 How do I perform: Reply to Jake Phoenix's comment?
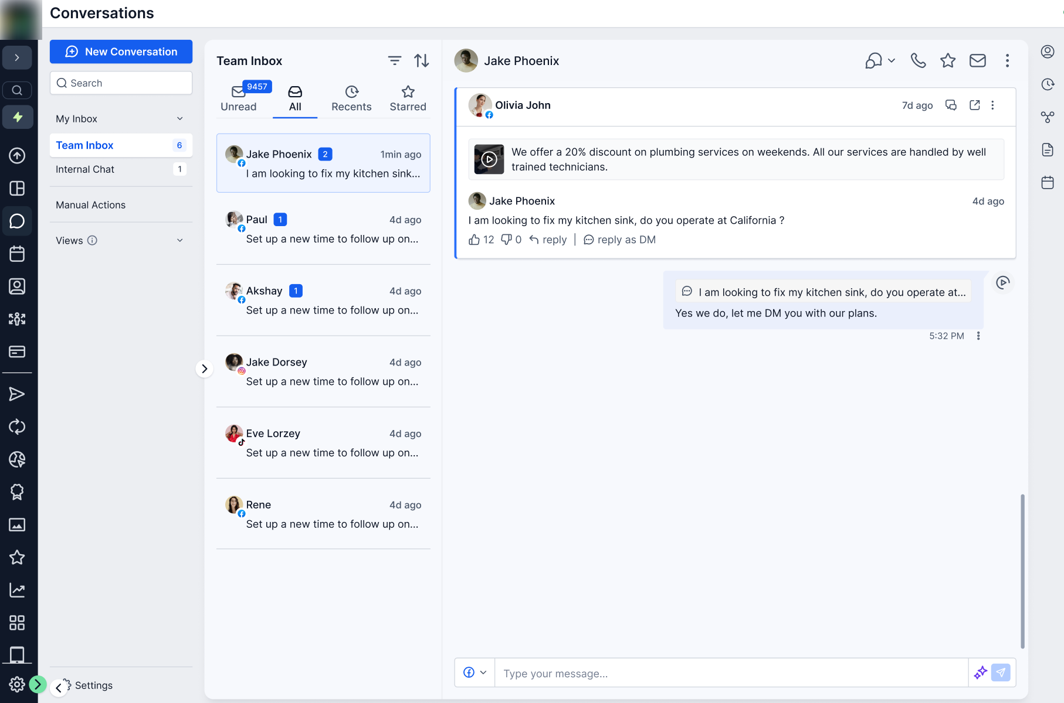(x=548, y=240)
